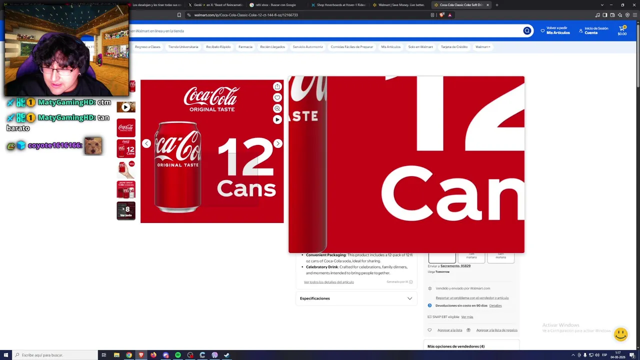This screenshot has width=640, height=360.
Task: Click 'Agregar a la lista de regalos'
Action: coord(497,330)
